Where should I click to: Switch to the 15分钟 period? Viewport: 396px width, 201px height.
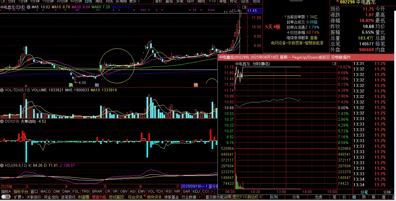click(48, 1)
